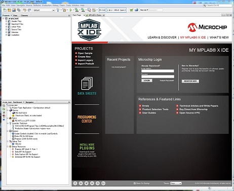Open the RSS feed icon on Start Page footer
Screen dimensions: 234x191
(98, 183)
